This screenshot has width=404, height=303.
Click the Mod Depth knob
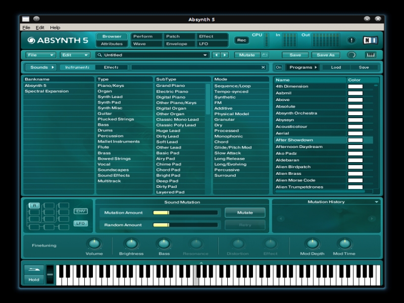[x=312, y=244]
